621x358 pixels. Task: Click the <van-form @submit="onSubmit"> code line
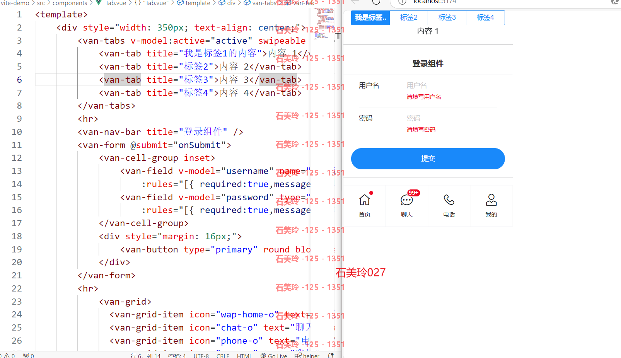coord(154,145)
